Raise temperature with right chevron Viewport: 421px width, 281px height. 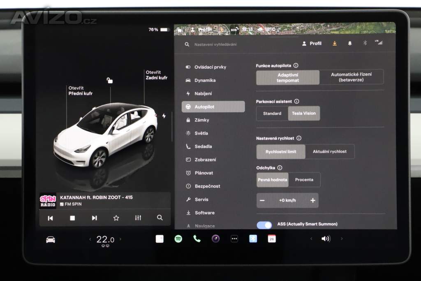click(120, 239)
